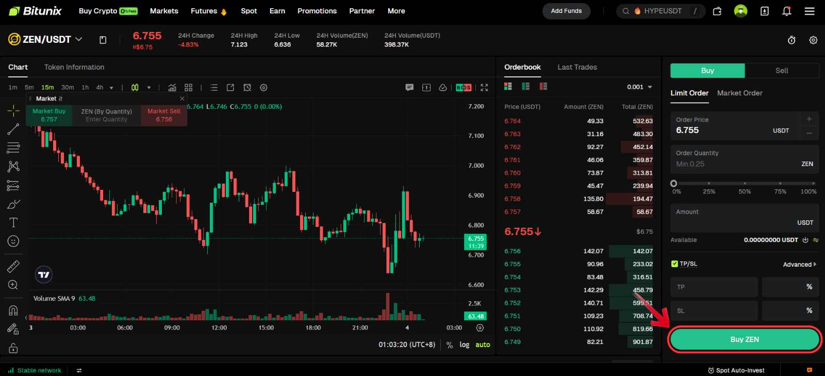Viewport: 825px width, 376px height.
Task: Open chart settings gear in toolbar
Action: point(263,88)
